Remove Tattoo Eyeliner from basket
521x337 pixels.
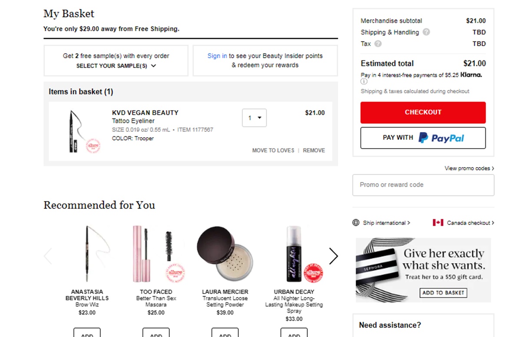[x=314, y=150]
